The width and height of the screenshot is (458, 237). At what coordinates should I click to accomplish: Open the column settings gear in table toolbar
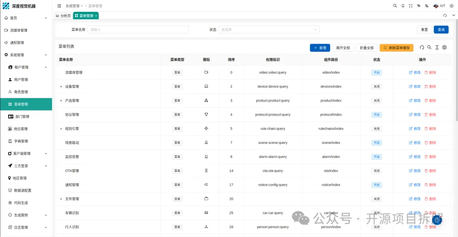[444, 47]
